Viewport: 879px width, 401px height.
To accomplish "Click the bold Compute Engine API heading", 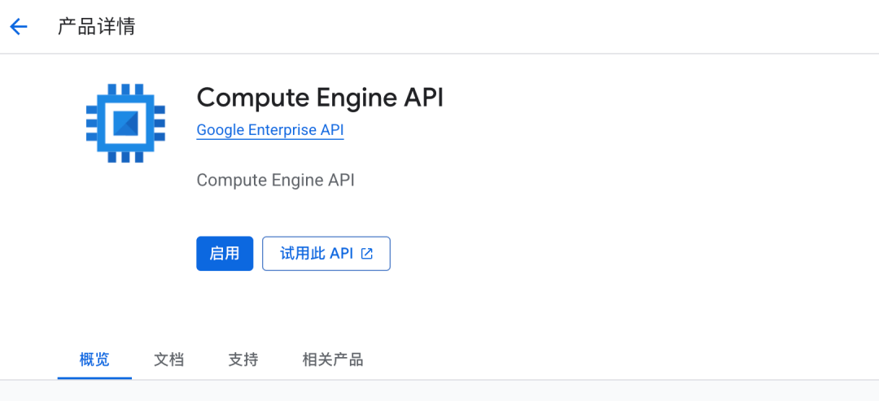I will [320, 98].
